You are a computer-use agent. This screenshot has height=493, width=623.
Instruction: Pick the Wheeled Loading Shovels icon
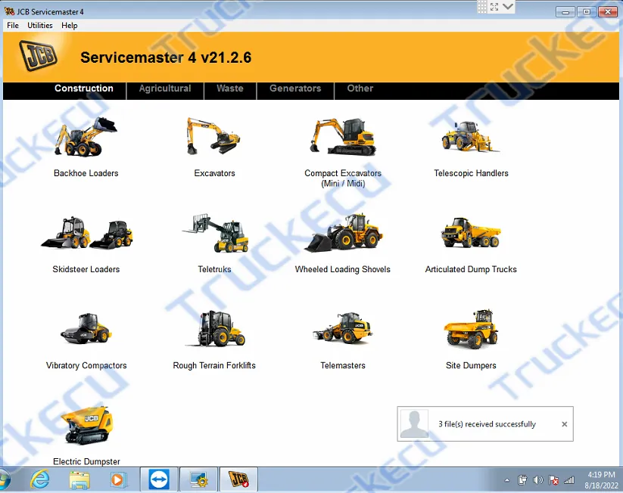(343, 233)
